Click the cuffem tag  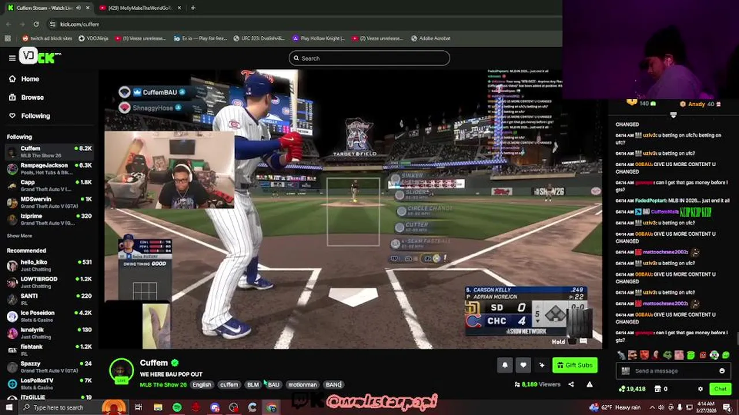tap(229, 384)
